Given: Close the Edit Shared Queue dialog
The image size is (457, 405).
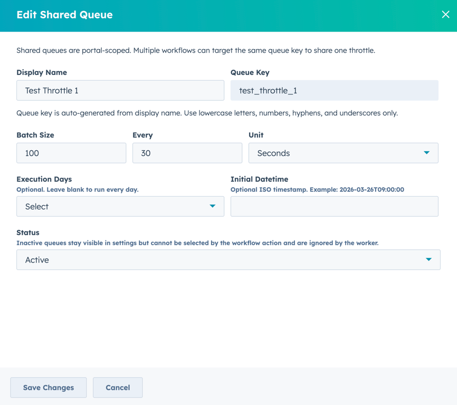Looking at the screenshot, I should tap(445, 15).
